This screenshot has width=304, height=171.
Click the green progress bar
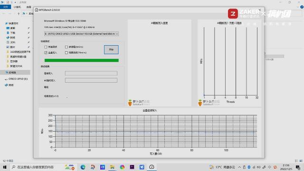coord(81,60)
